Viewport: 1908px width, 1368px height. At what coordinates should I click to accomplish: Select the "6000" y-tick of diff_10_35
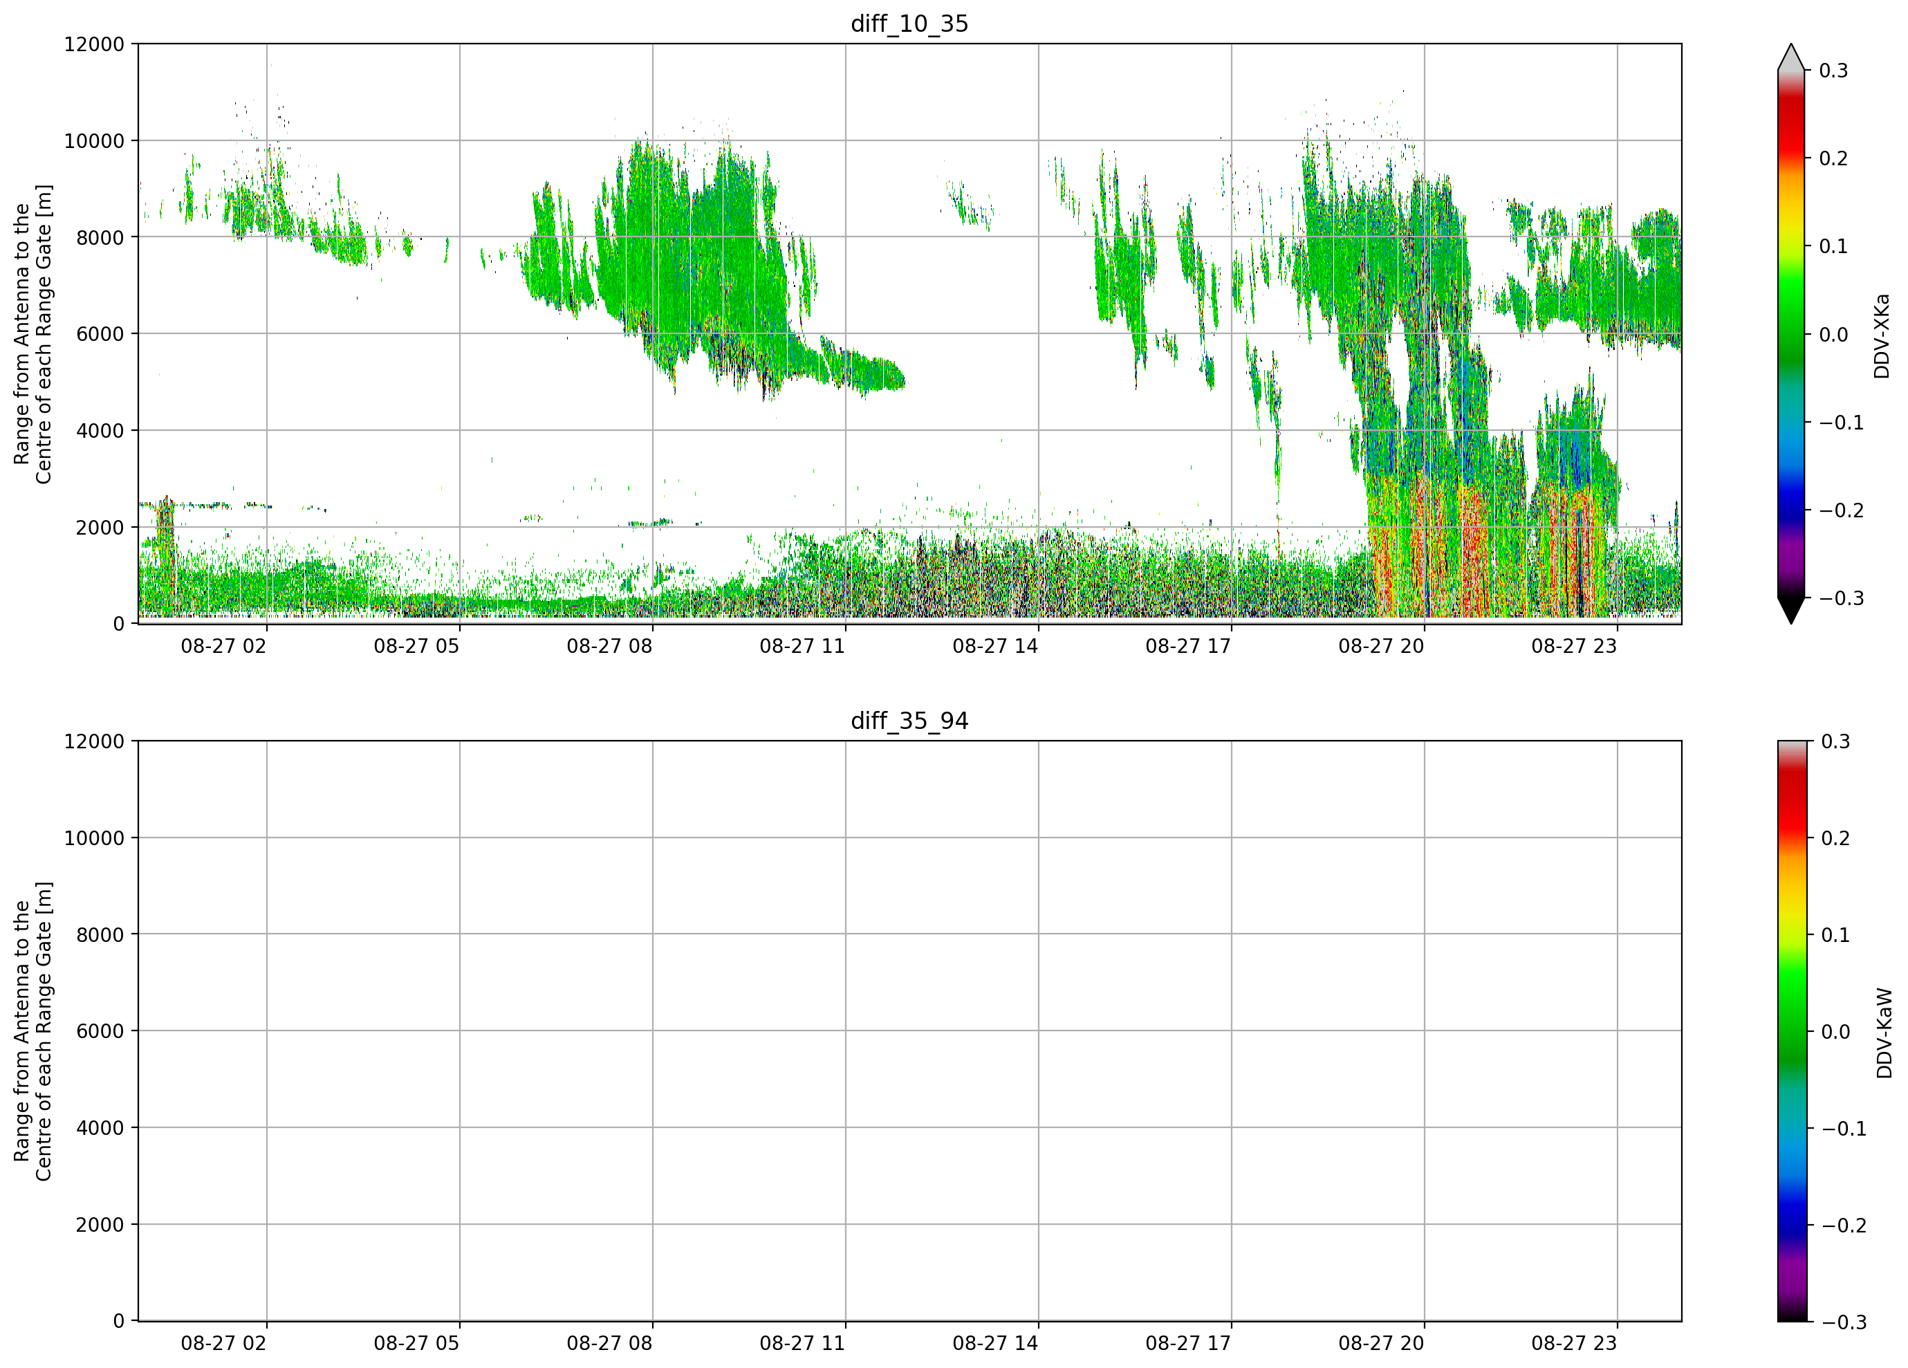100,334
